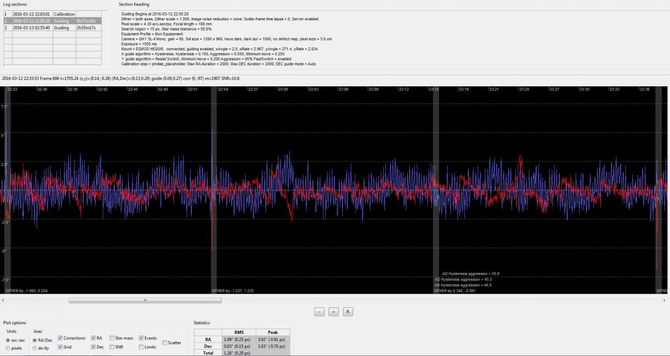Click the Peak column header in Statistics

click(x=273, y=332)
